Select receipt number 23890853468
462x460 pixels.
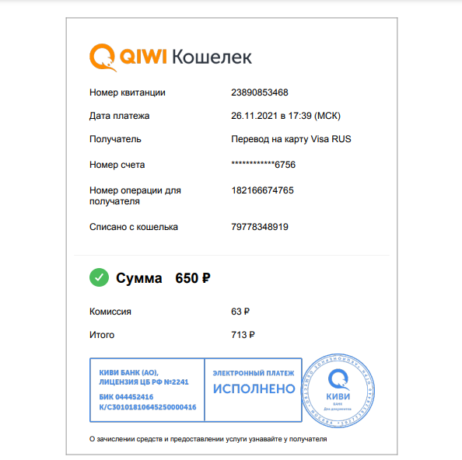click(260, 92)
